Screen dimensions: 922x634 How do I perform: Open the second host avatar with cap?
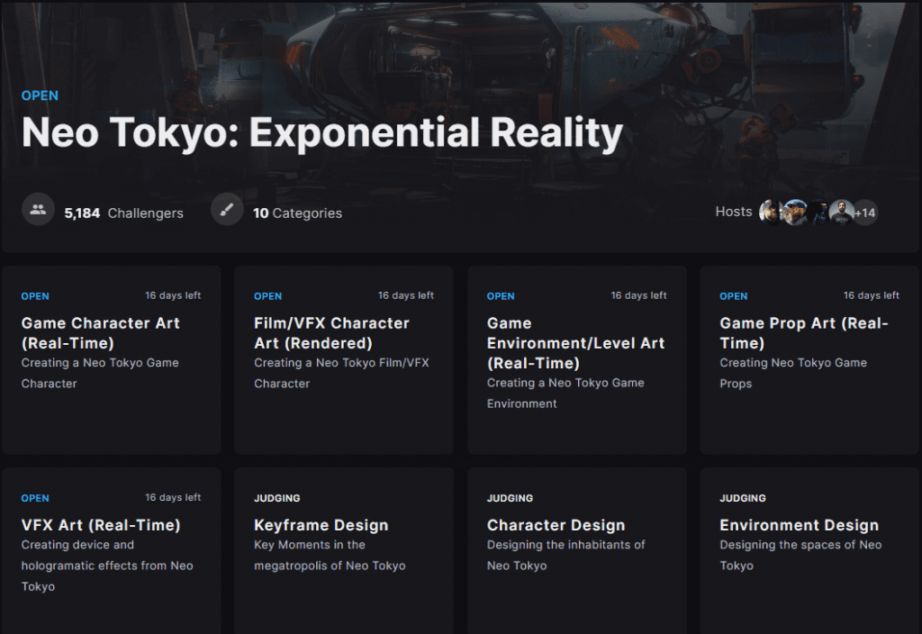tap(794, 213)
